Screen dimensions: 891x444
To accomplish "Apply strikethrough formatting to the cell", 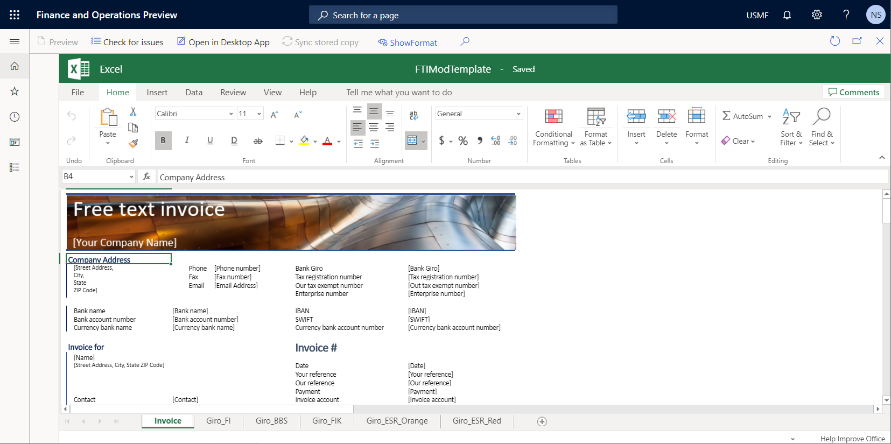I will point(258,141).
